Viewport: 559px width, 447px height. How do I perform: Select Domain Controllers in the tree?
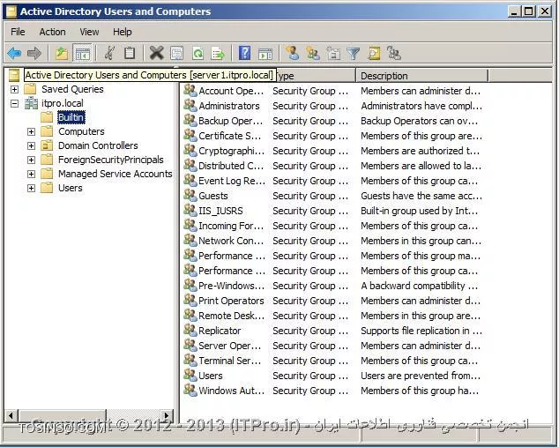tap(98, 145)
